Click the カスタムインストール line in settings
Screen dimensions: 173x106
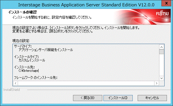32,60
